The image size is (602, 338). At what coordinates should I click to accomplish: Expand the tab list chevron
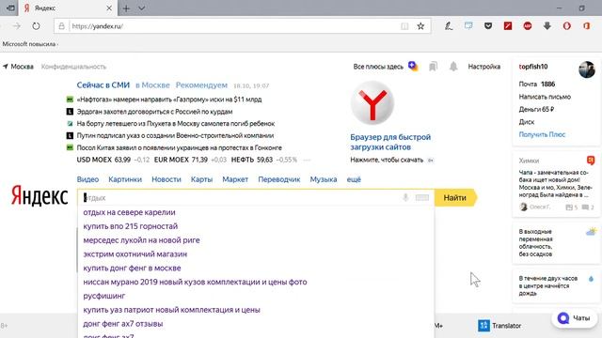point(141,8)
